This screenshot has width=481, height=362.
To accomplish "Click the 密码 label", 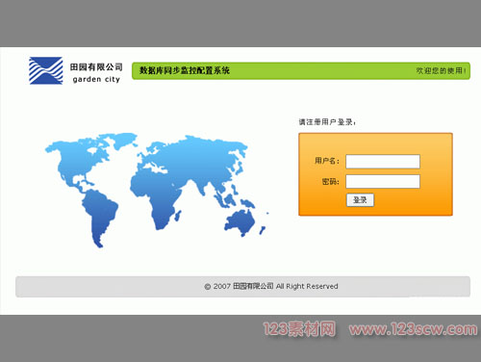I will click(x=331, y=182).
